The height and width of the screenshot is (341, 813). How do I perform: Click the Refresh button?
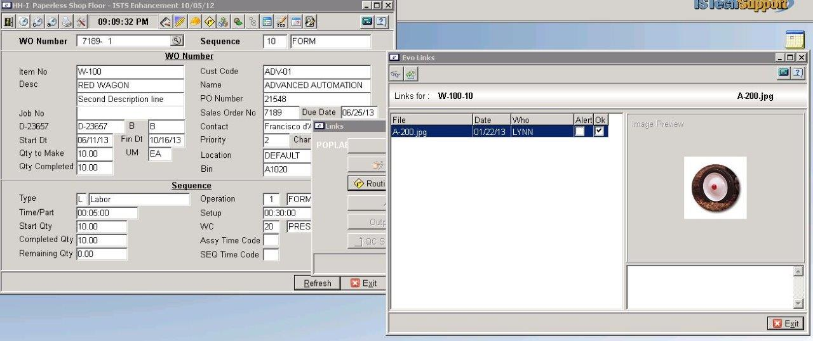(318, 283)
